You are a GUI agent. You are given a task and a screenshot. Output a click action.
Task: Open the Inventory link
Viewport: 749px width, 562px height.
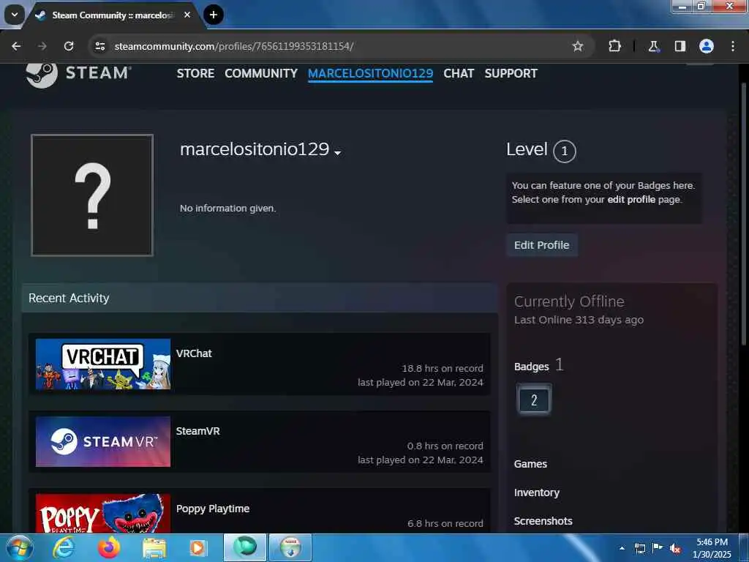pos(536,492)
